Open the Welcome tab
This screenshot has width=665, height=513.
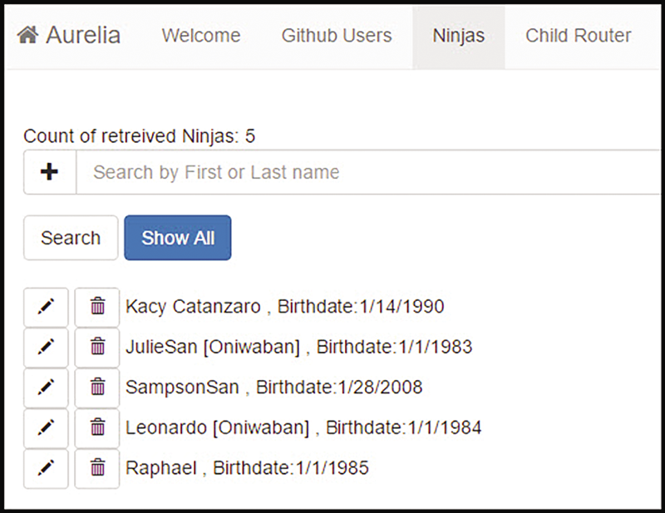(x=201, y=36)
